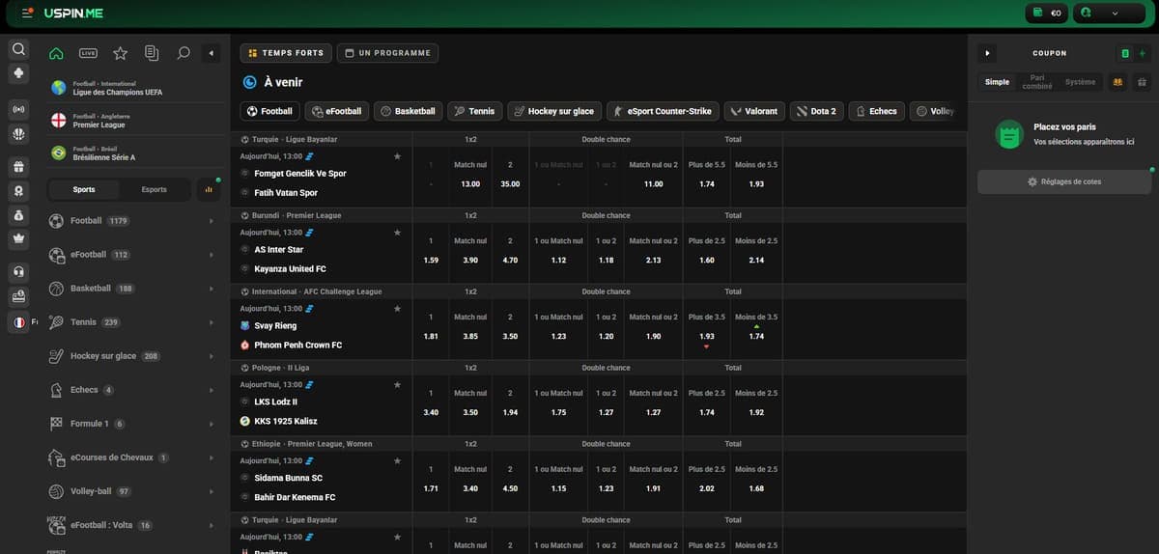Open the favorites star in the sports navigation
The image size is (1159, 554).
pos(120,53)
